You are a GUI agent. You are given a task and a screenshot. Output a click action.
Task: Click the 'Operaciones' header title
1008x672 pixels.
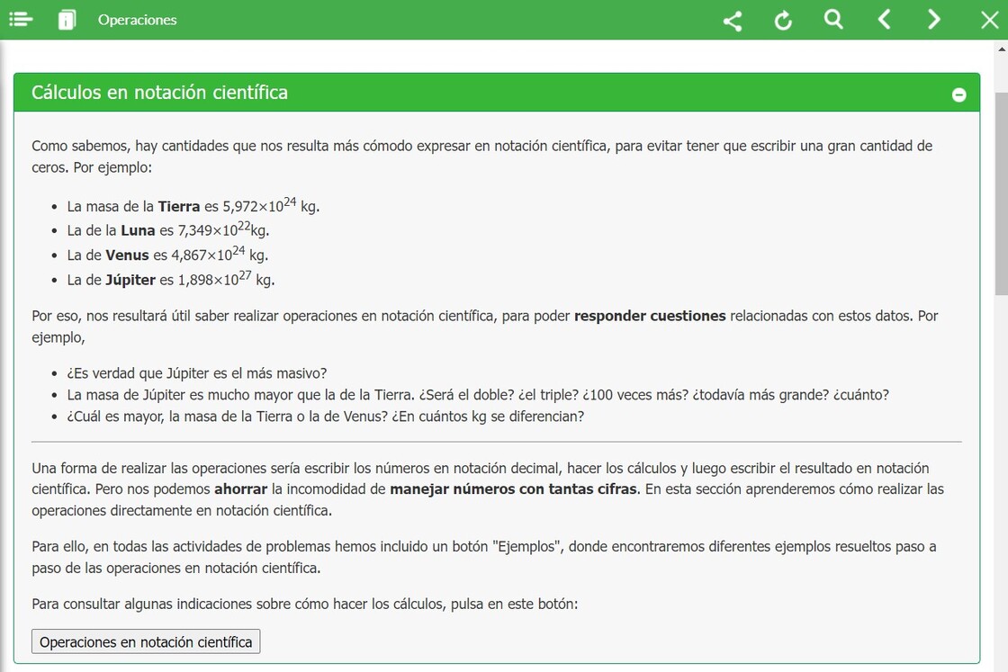(137, 20)
